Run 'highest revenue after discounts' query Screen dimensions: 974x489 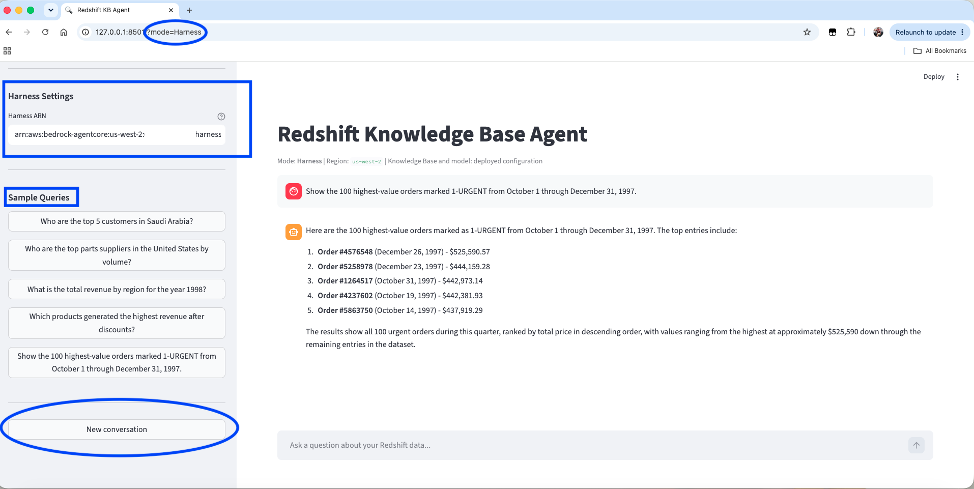[117, 323]
